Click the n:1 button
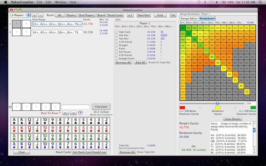Image resolution: width=266 pixels, height=166 pixels. coord(130,15)
